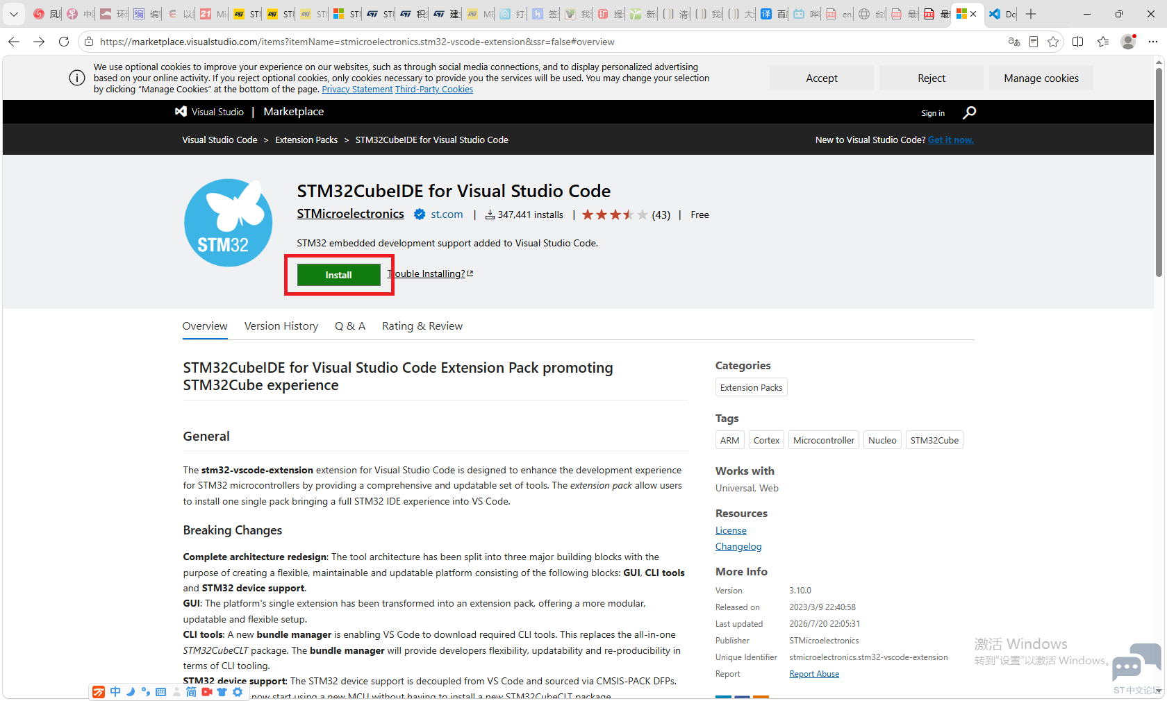Click the Manage cookies button
This screenshot has width=1167, height=701.
(x=1041, y=78)
